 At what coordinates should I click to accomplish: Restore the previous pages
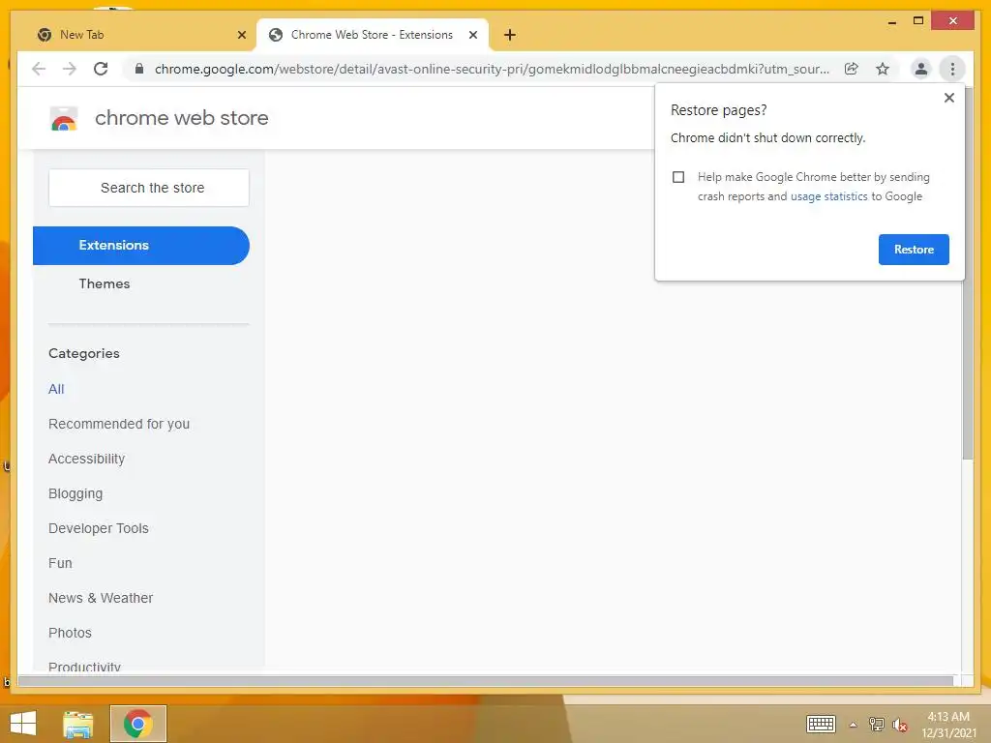pos(914,250)
